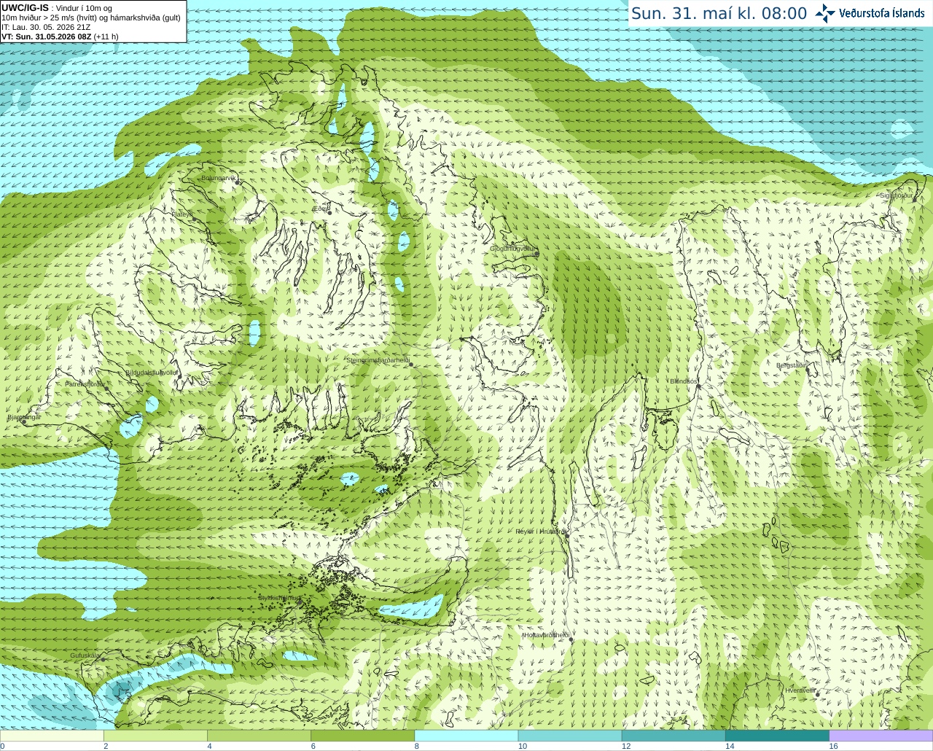Click the Patreksfjörður station label
This screenshot has width=933, height=751.
85,384
